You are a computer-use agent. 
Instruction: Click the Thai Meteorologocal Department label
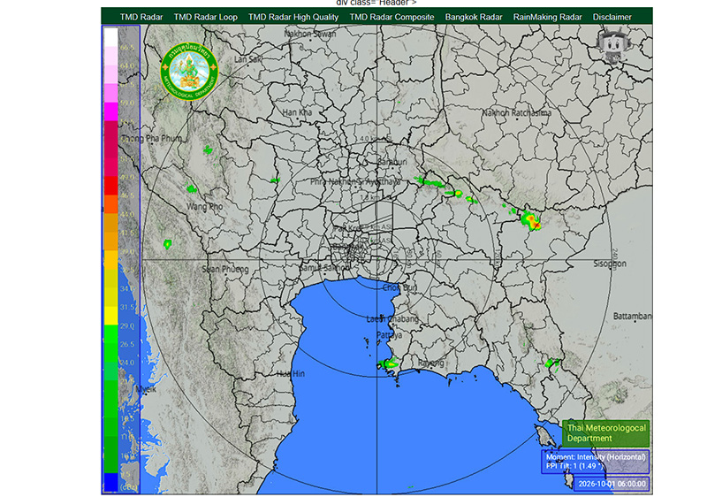coord(605,433)
